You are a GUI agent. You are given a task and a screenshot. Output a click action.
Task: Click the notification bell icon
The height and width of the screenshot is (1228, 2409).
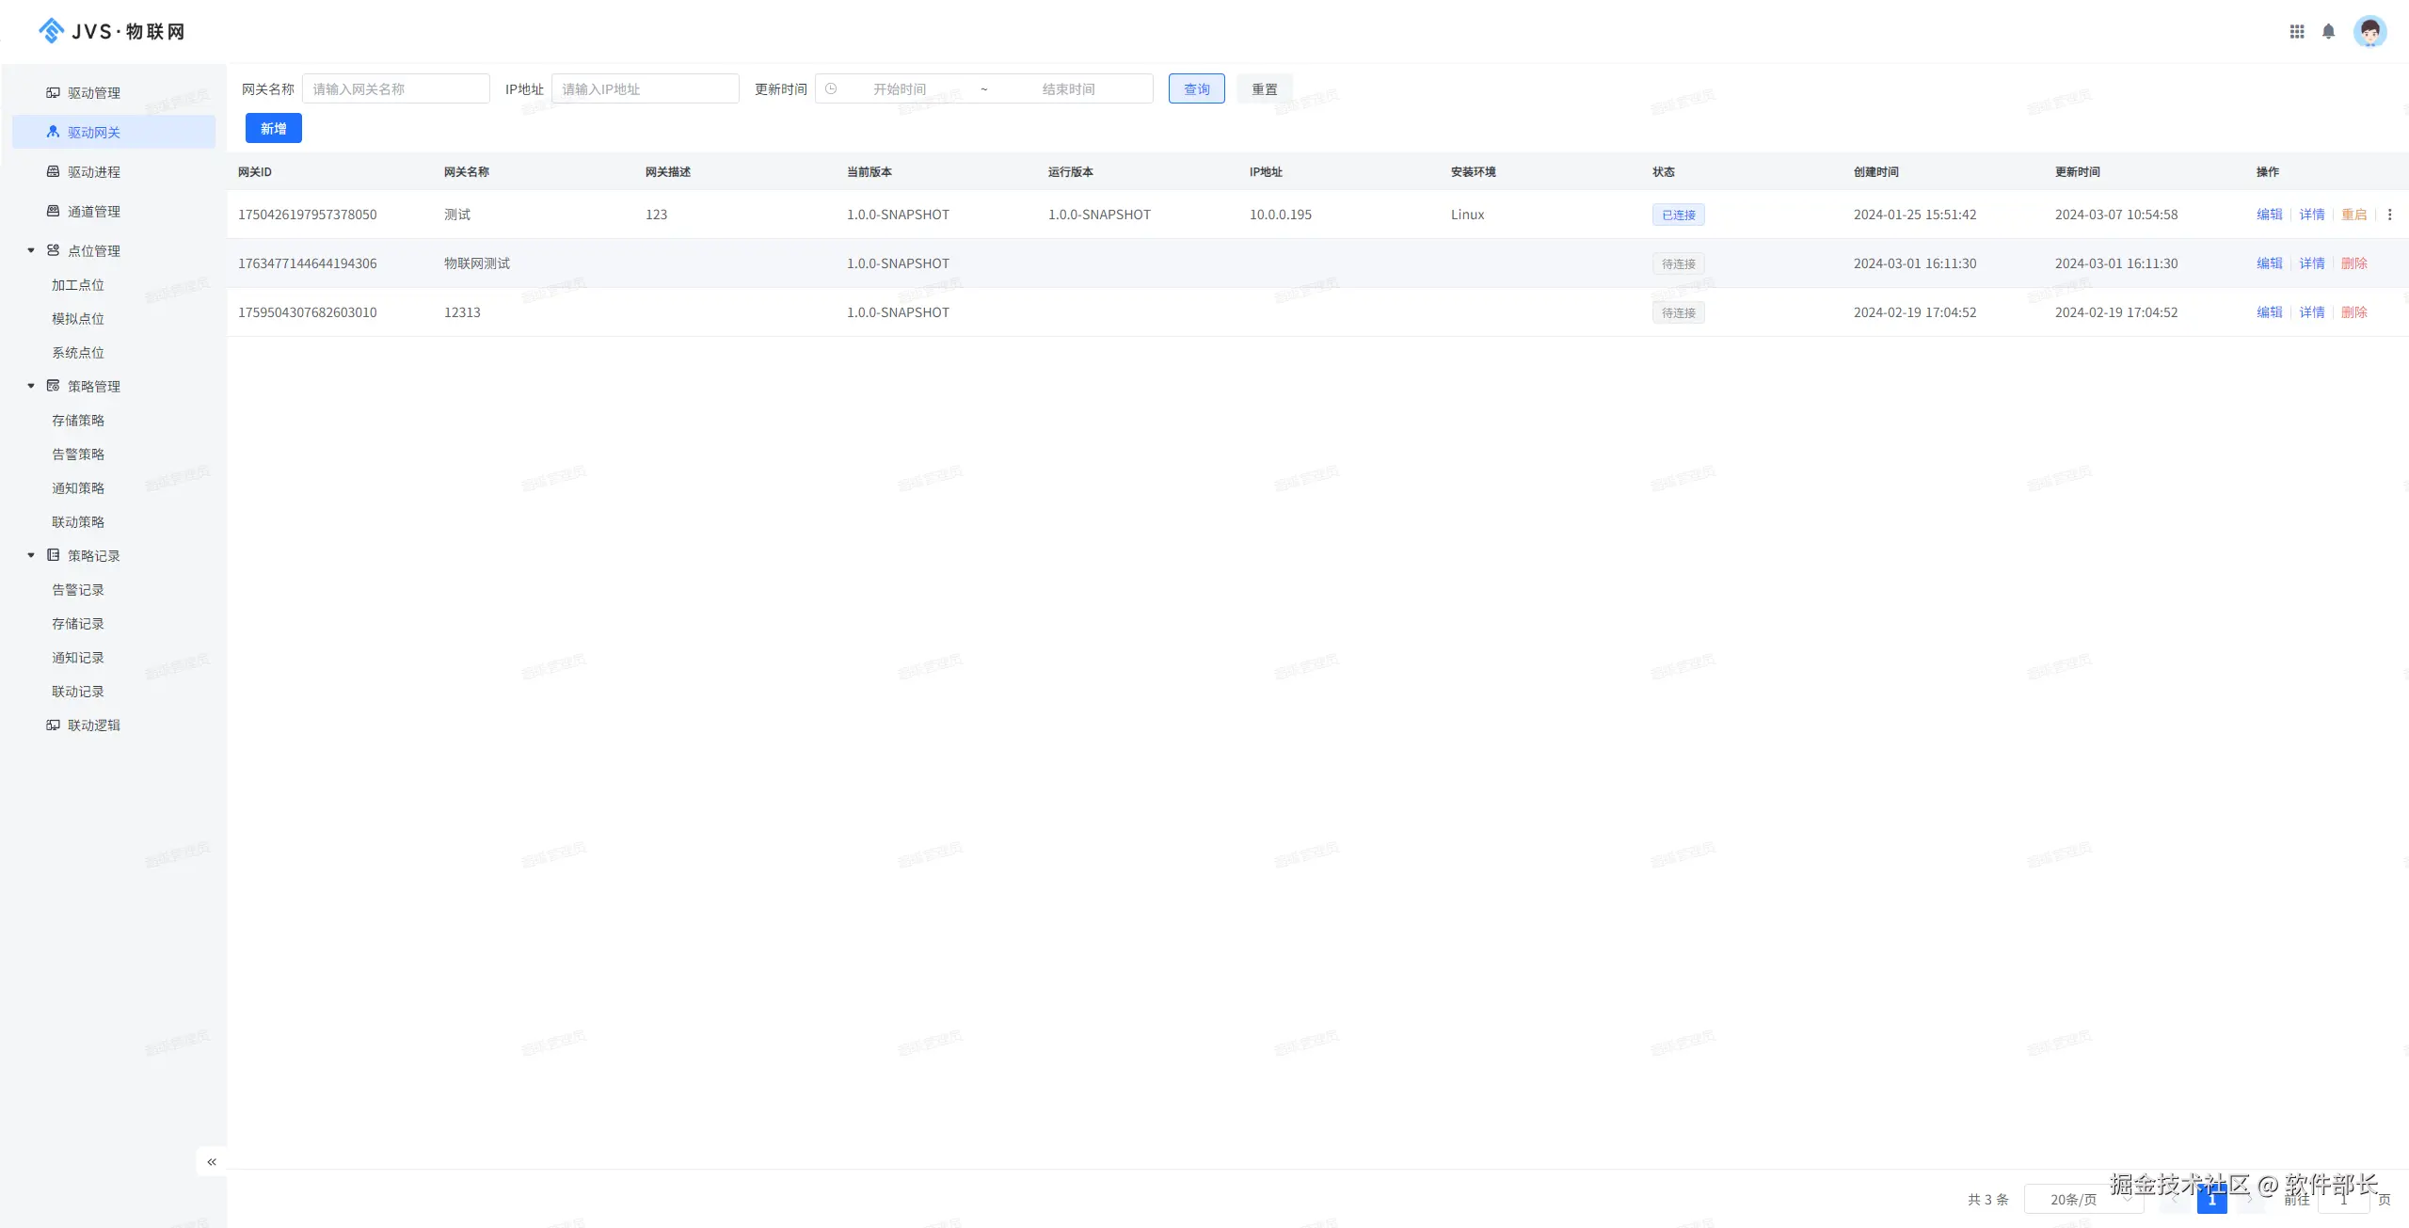click(x=2328, y=31)
